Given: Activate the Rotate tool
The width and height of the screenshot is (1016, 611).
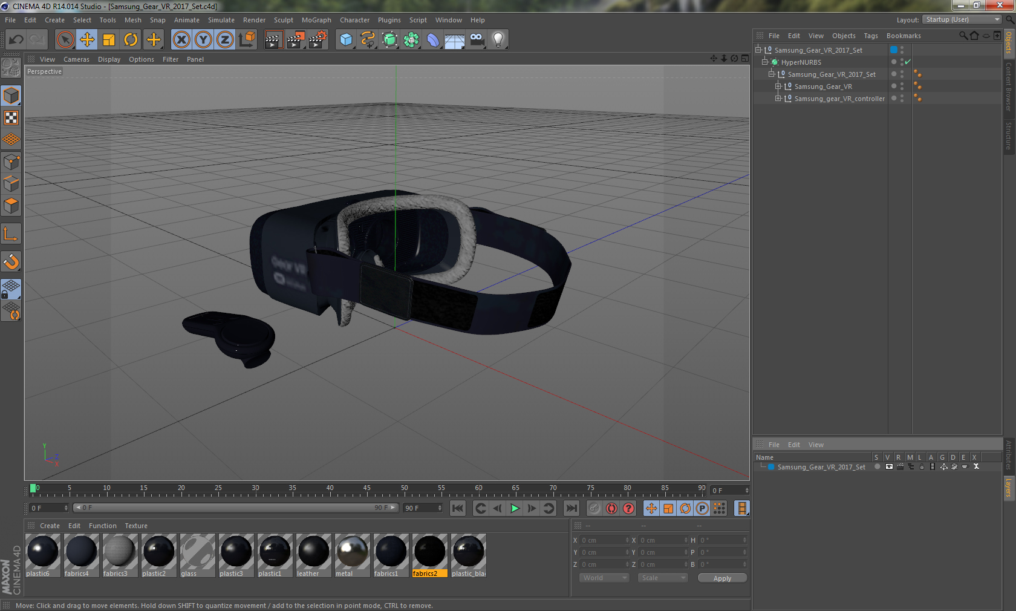Looking at the screenshot, I should pos(131,40).
